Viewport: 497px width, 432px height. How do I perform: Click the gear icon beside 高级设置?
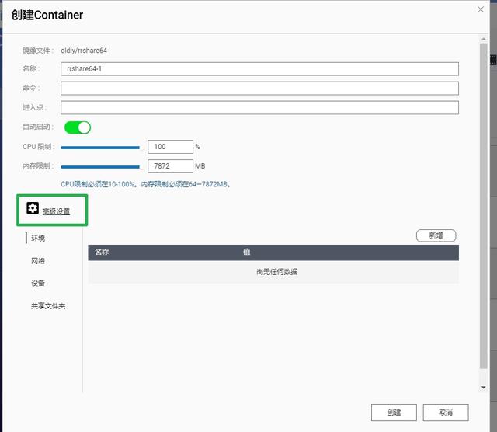click(33, 208)
